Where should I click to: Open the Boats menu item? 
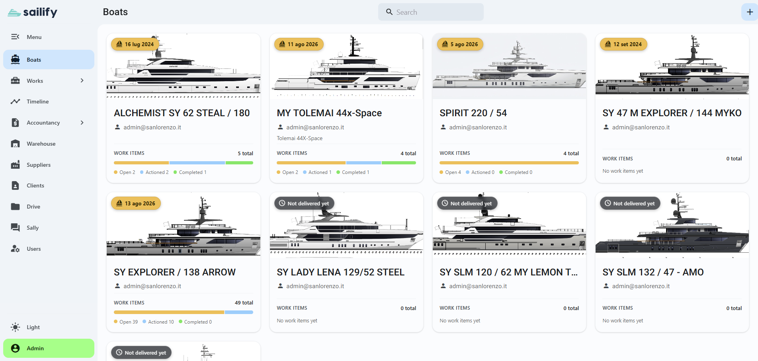pos(49,60)
